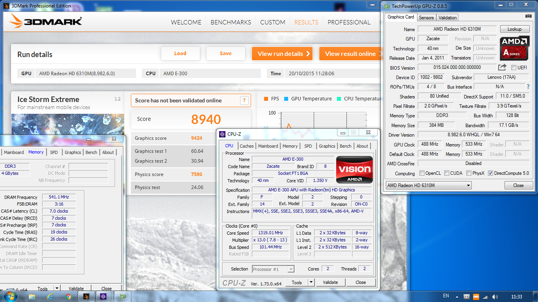Switch to 3DMark via its taskbar icon
Image resolution: width=538 pixels, height=302 pixels.
coord(86,296)
